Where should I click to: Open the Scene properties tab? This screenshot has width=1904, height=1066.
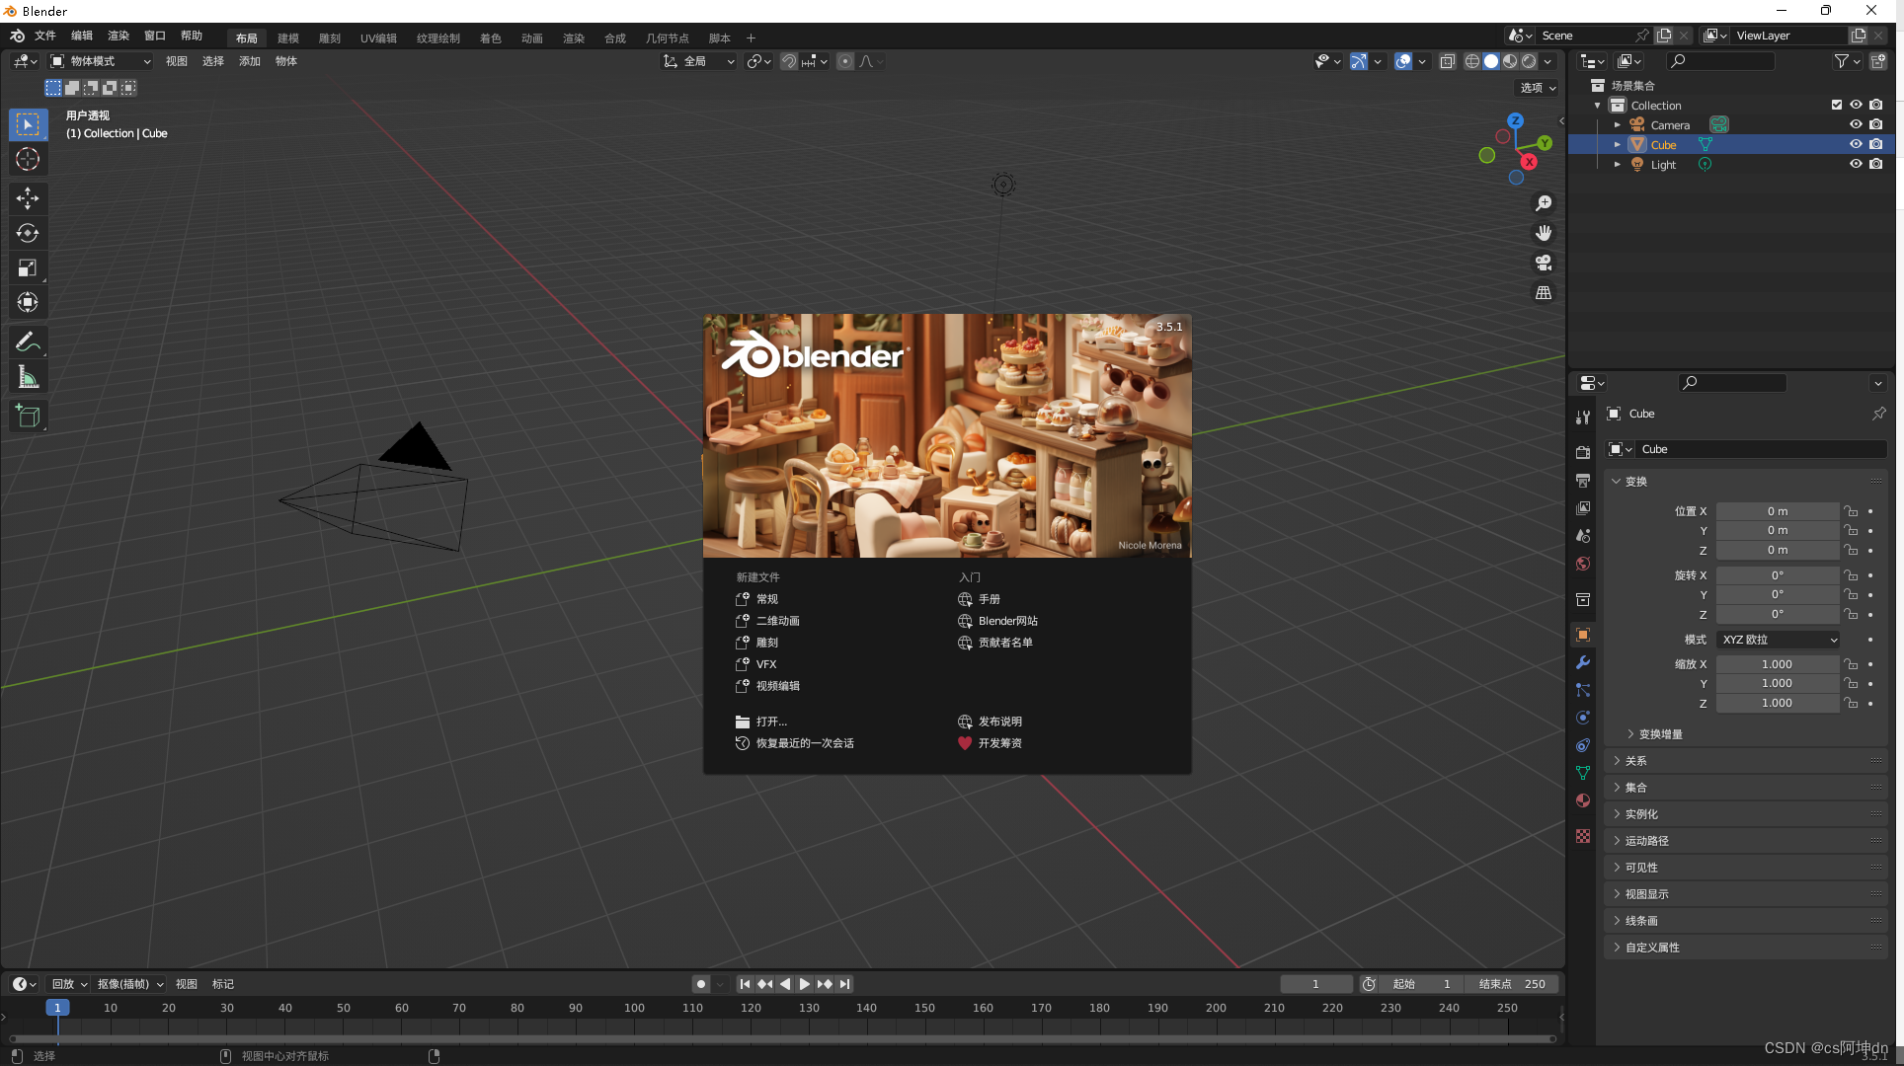[x=1583, y=536]
